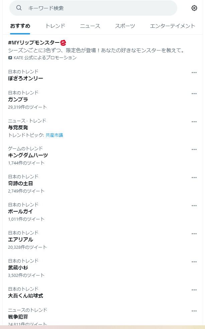
Task: Select the スポーツ tab
Action: point(125,26)
